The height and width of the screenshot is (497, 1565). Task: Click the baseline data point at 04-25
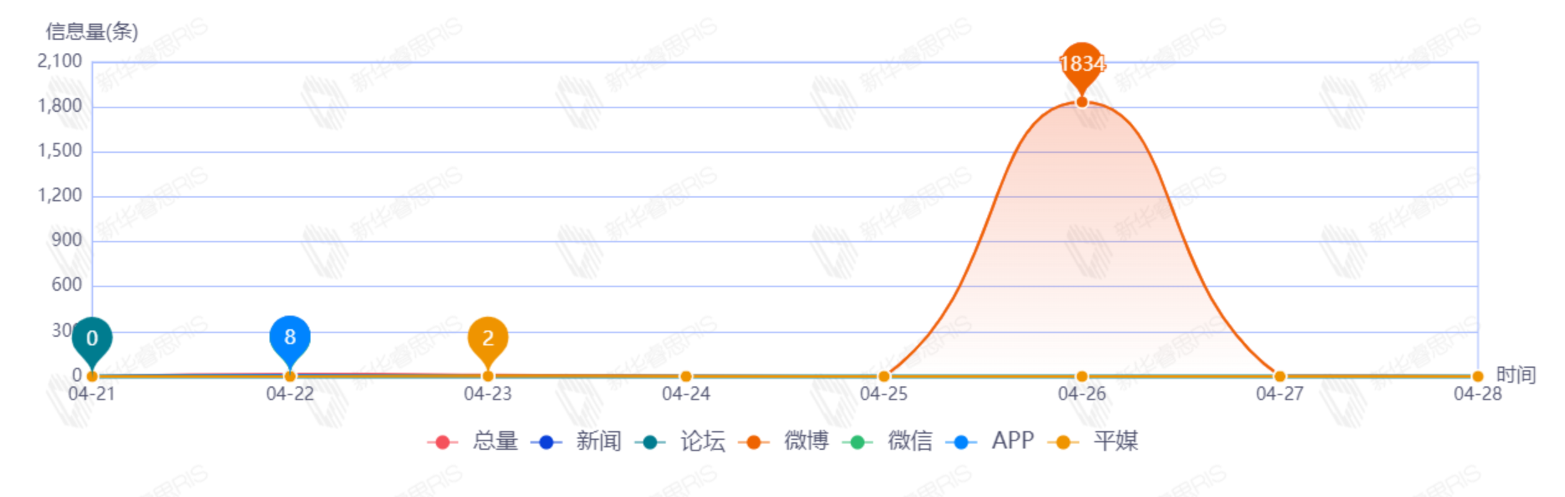884,376
